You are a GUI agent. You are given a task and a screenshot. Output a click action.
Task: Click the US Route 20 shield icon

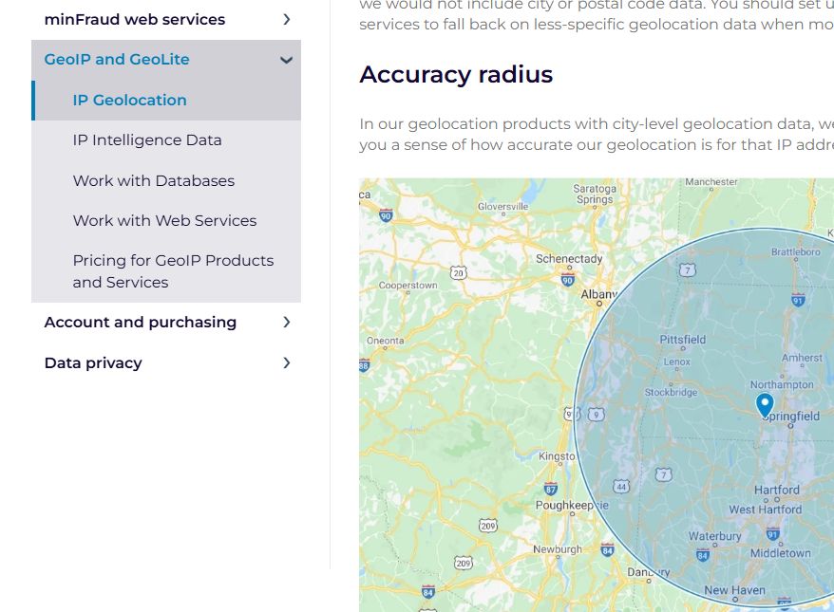(459, 273)
